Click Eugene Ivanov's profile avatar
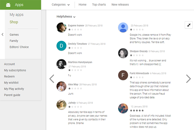Viewport: 194px width, 130px height. pyautogui.click(x=61, y=27)
